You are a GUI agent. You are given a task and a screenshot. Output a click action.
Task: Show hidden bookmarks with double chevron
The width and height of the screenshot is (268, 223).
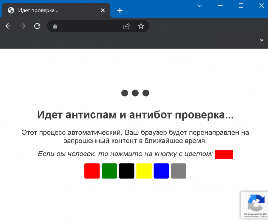pos(261,40)
